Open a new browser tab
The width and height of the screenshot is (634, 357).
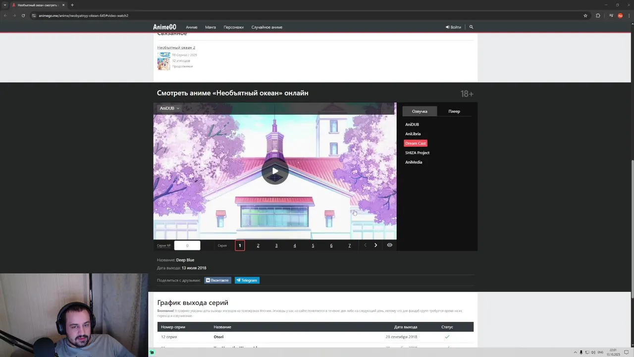click(x=72, y=5)
